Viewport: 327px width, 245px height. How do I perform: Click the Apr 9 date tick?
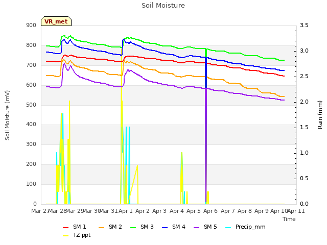coord(262,211)
